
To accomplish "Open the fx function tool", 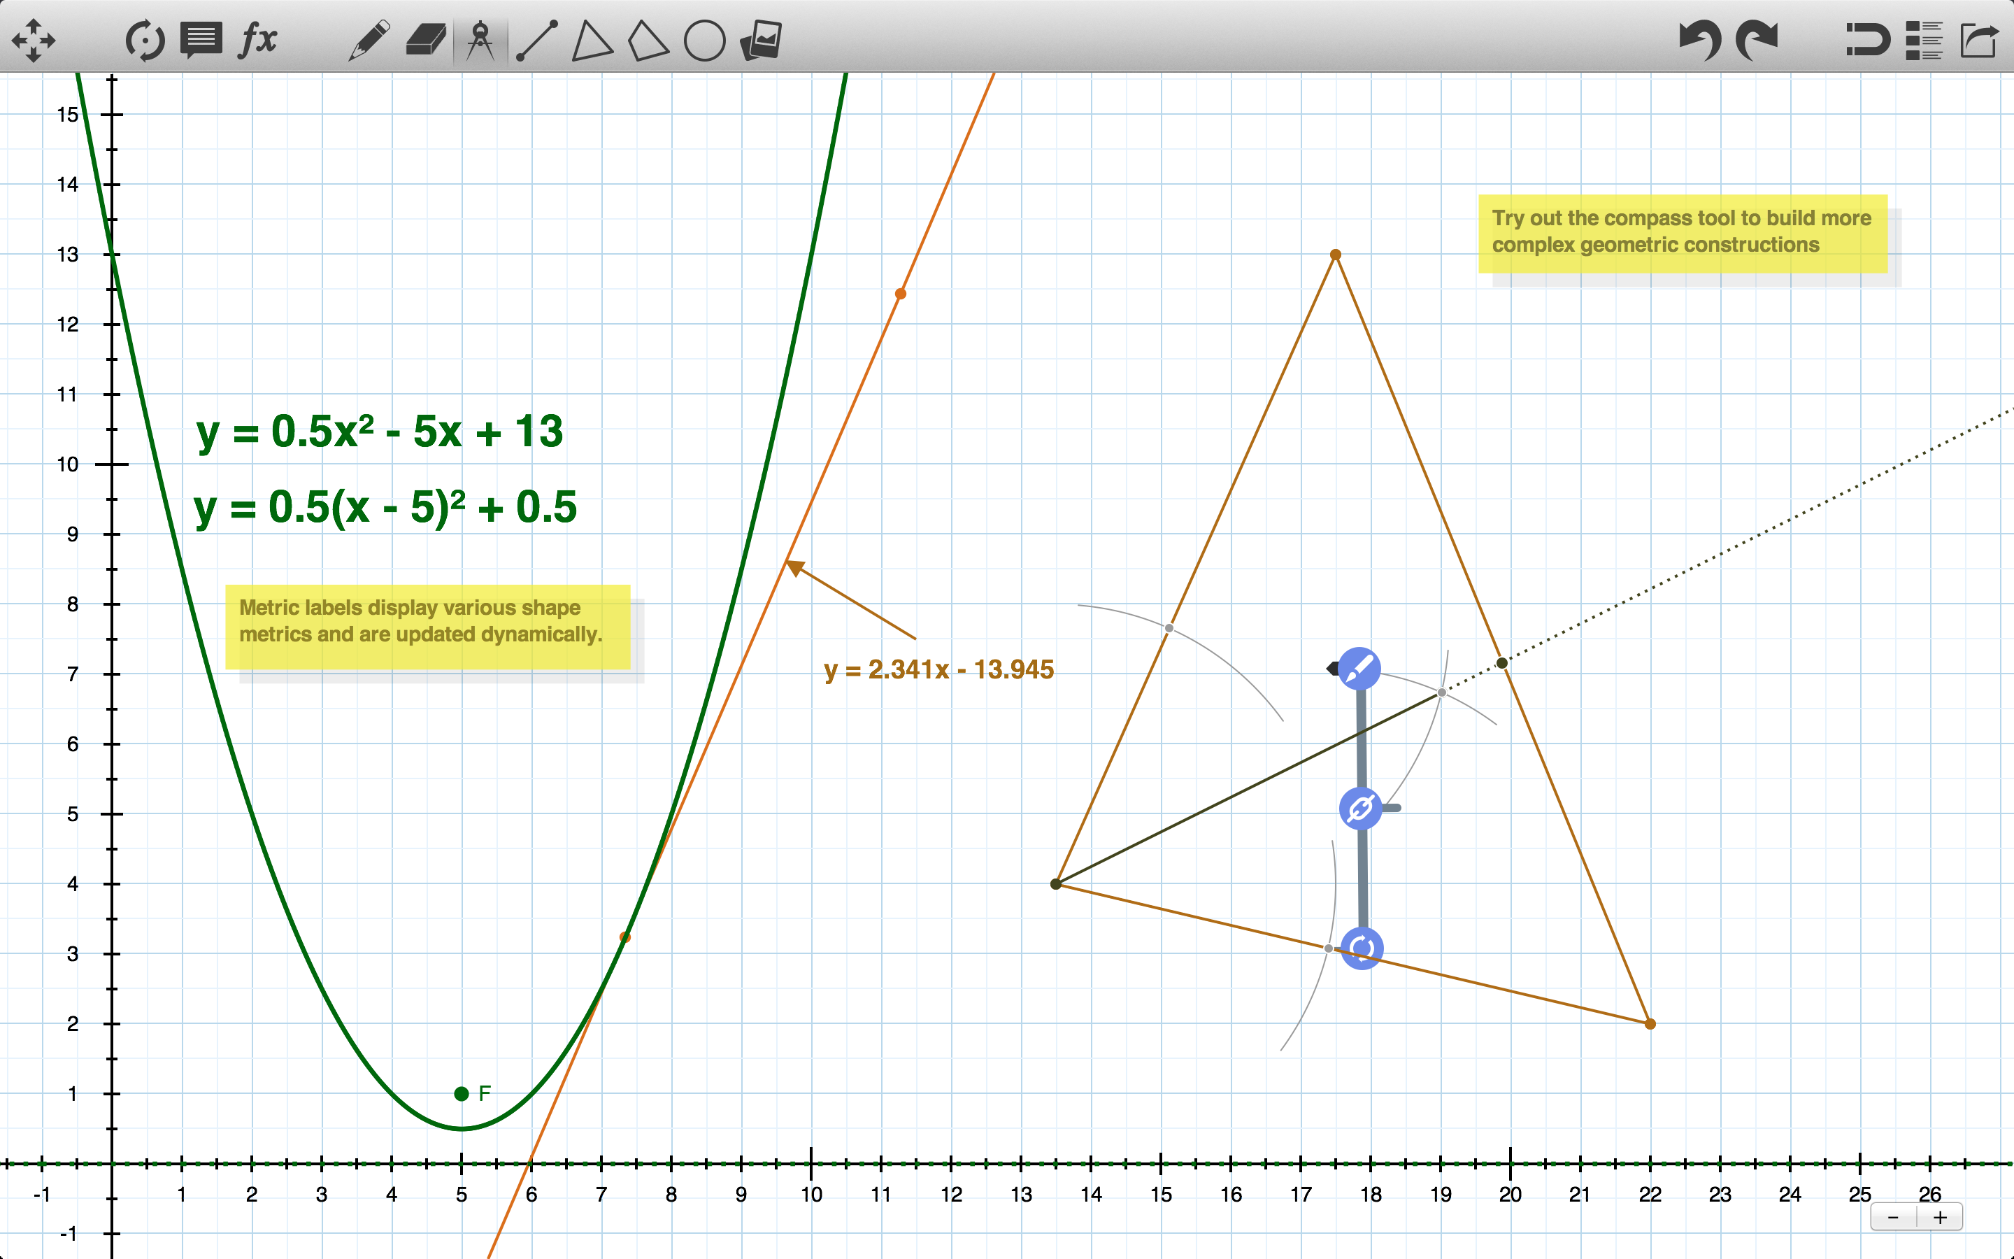I will [258, 40].
